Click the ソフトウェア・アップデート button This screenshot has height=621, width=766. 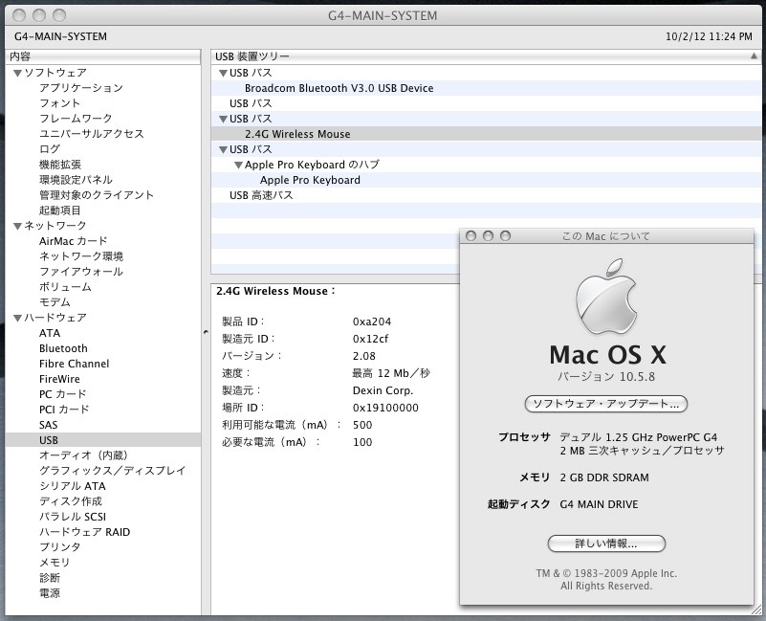[605, 404]
